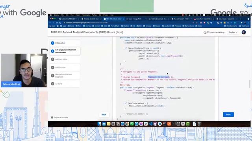Open Terminal from the dock
252x141 pixels.
pos(174,124)
